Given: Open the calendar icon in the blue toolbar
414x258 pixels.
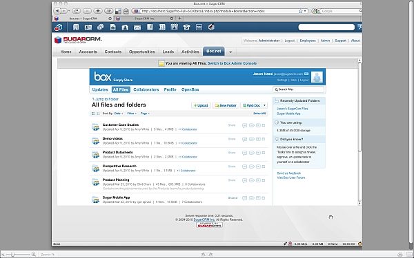Looking at the screenshot, I should (x=175, y=27).
